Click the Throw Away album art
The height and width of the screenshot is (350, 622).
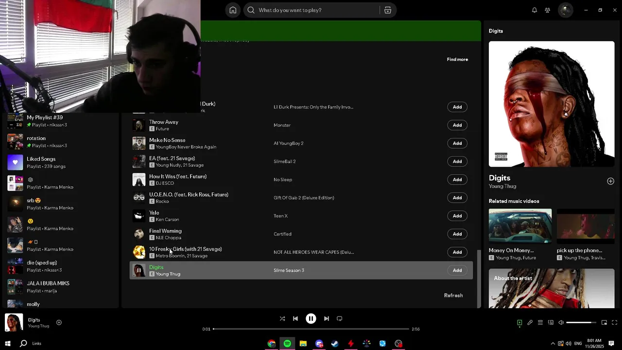coord(139,125)
